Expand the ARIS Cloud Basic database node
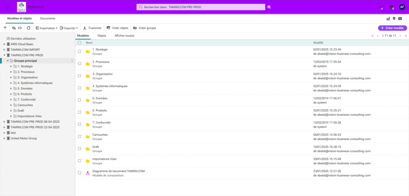 tap(4, 44)
